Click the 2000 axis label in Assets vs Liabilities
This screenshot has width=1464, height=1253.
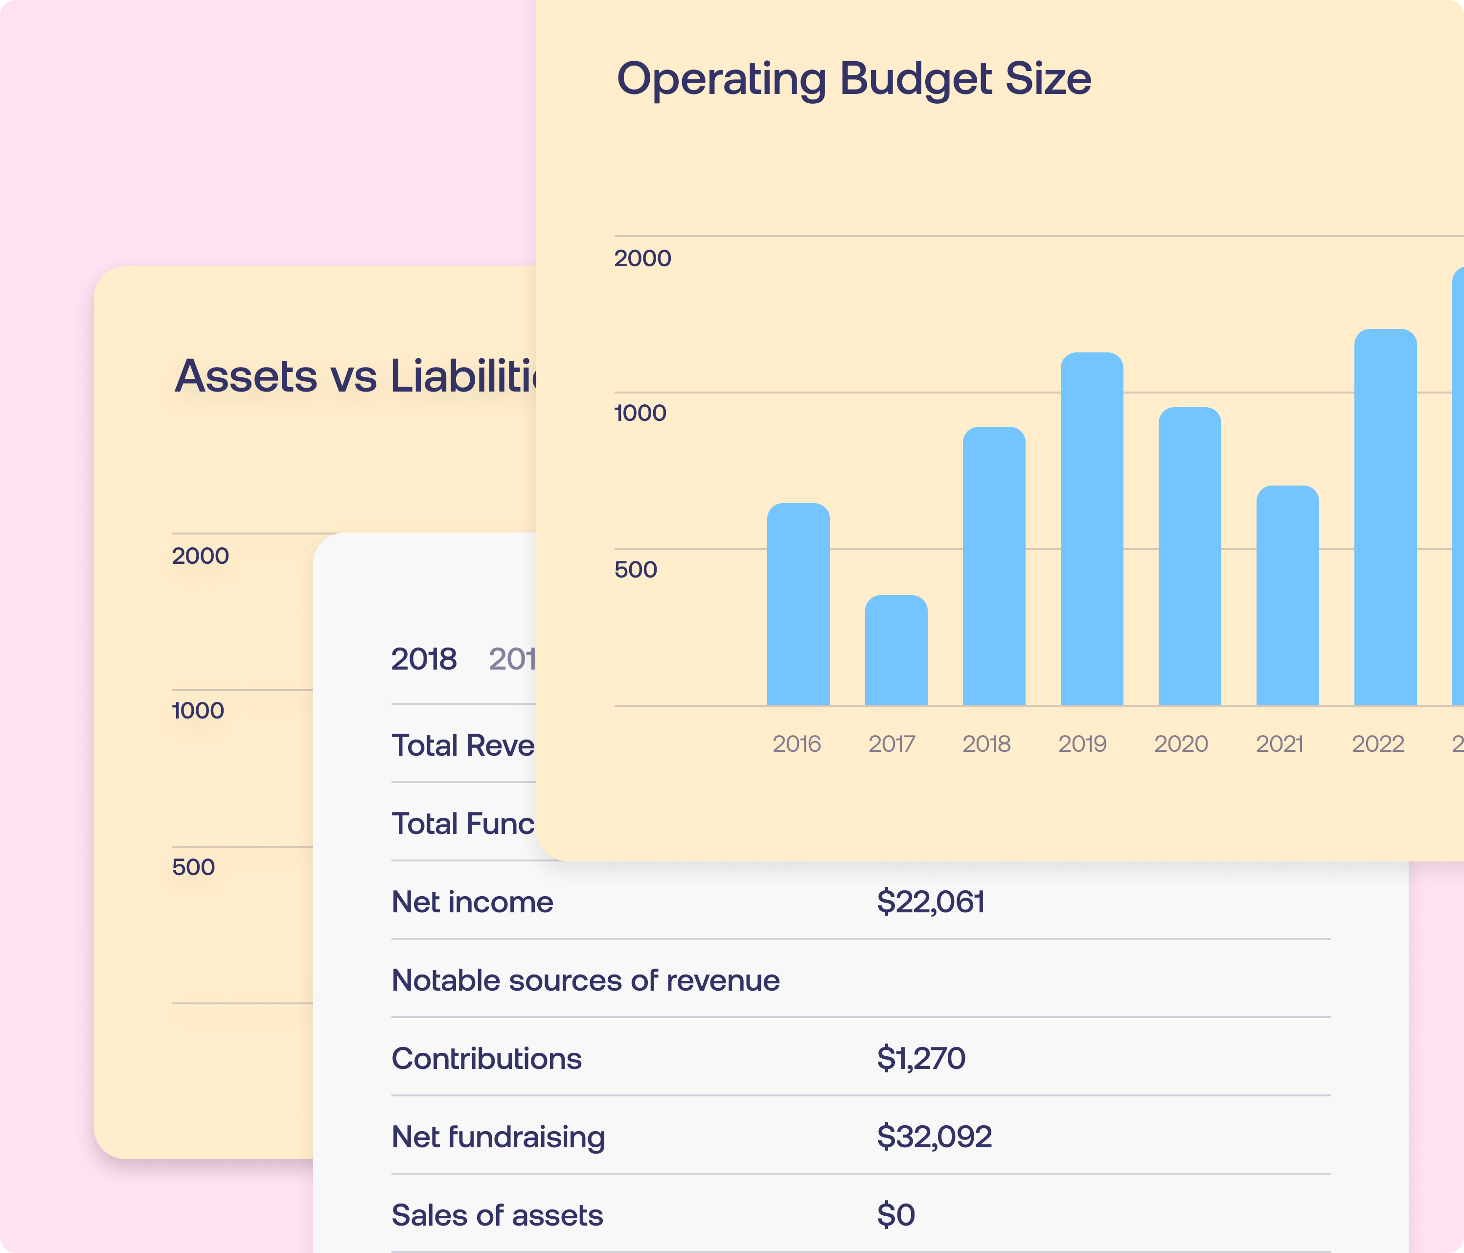pyautogui.click(x=200, y=556)
